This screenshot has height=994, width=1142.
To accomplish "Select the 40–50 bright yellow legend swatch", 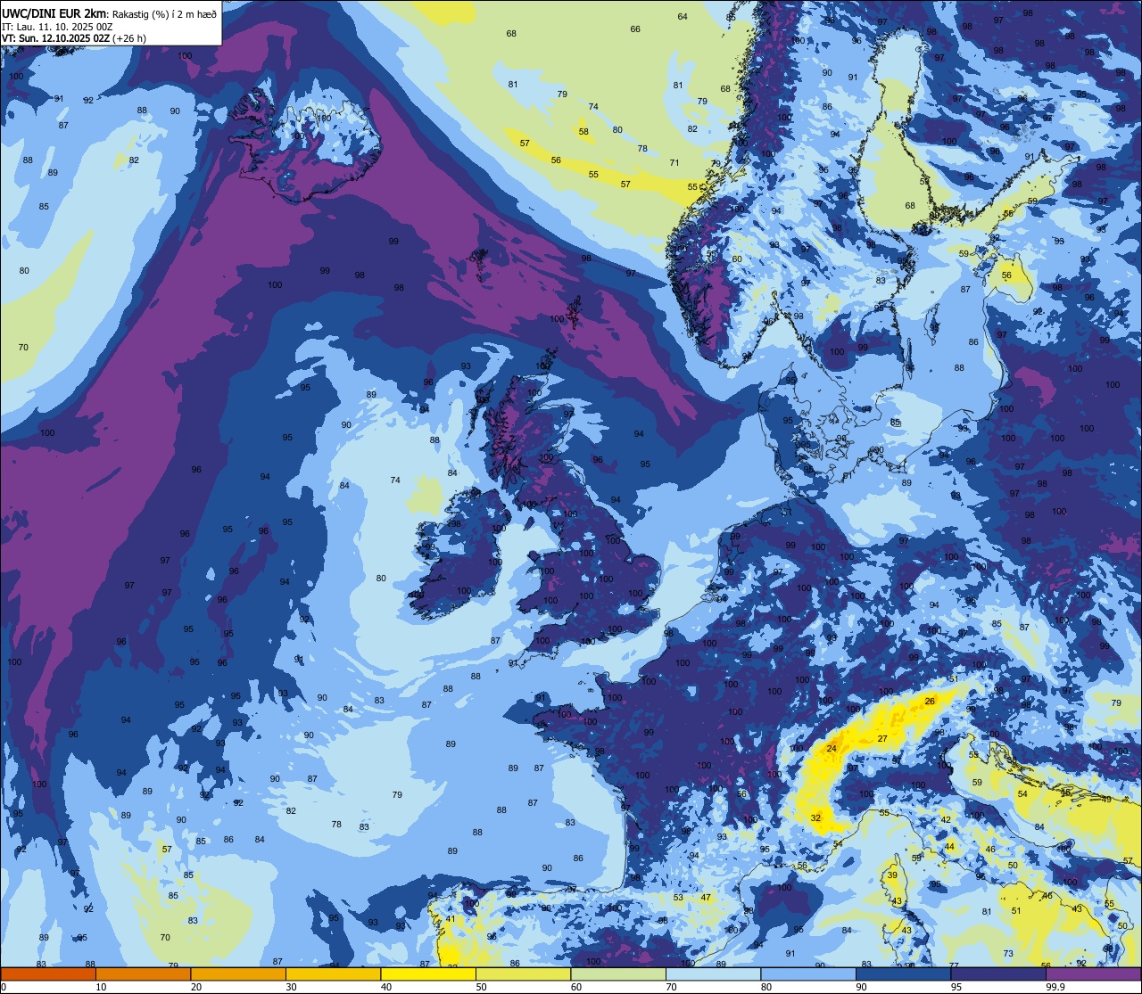I will pos(428,973).
